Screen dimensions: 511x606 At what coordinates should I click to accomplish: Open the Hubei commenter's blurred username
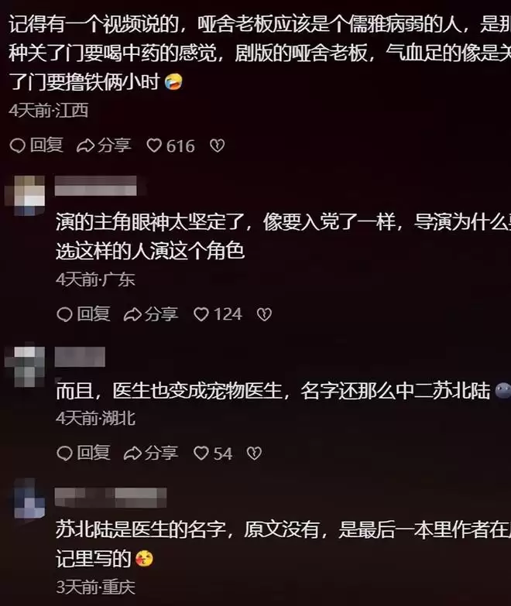pyautogui.click(x=80, y=357)
